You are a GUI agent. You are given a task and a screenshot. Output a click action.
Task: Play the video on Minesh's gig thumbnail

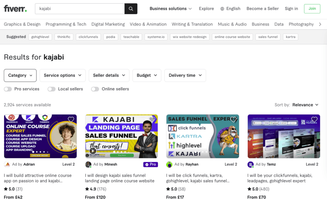93,151
